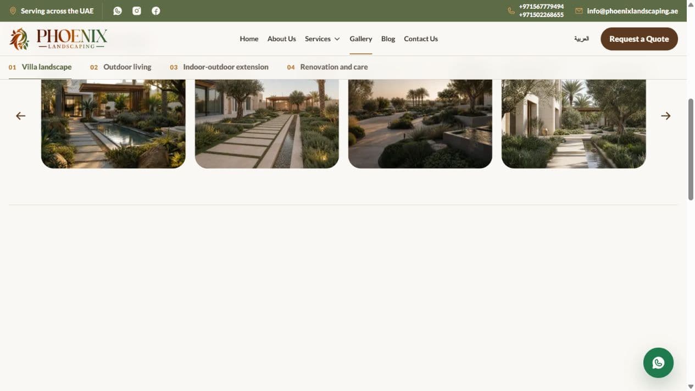Viewport: 695px width, 391px height.
Task: Click the scrollbar up arrow
Action: (x=691, y=4)
